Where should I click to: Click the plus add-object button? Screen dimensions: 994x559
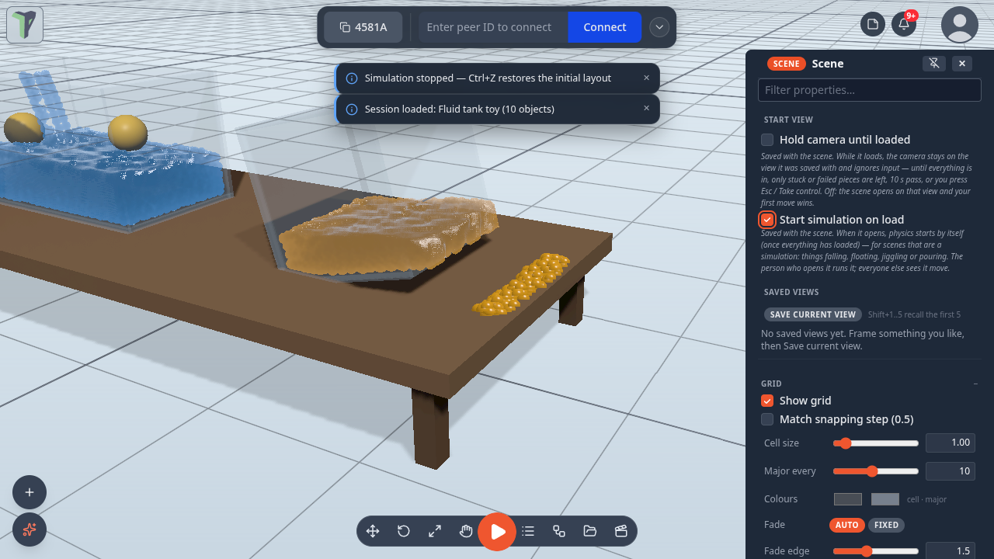[x=30, y=492]
